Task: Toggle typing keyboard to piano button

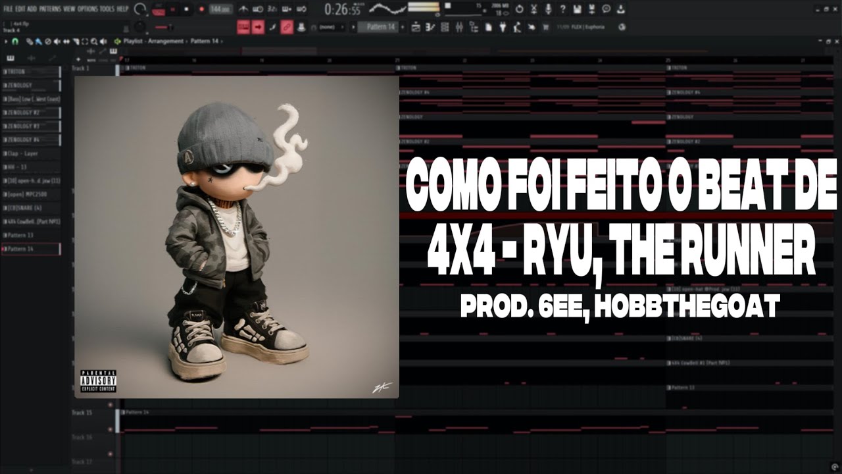Action: pyautogui.click(x=243, y=27)
